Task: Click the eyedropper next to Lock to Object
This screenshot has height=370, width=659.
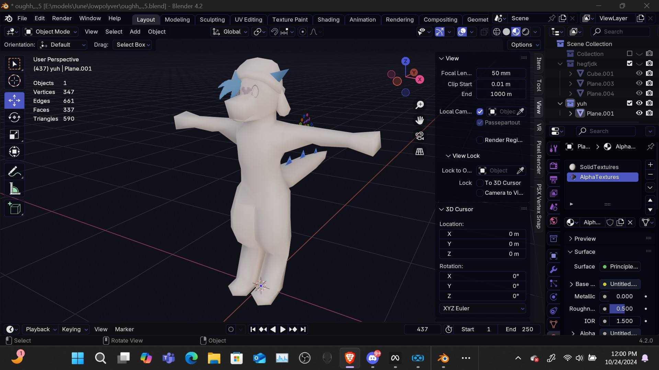Action: point(520,170)
